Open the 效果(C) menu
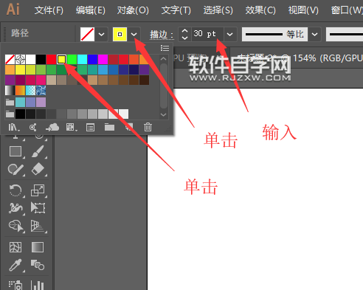This screenshot has width=363, height=290. [260, 10]
